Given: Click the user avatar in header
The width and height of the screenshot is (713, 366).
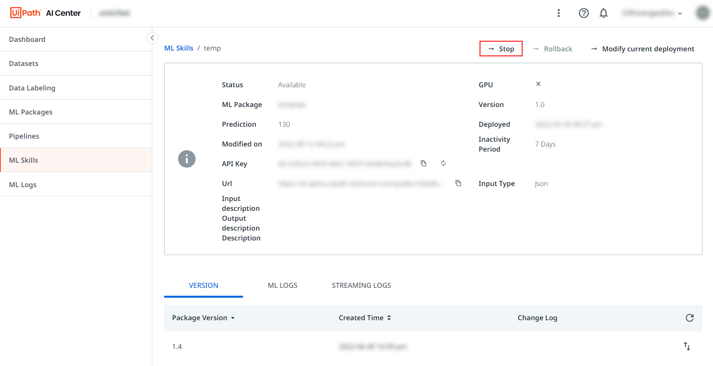Looking at the screenshot, I should [703, 13].
